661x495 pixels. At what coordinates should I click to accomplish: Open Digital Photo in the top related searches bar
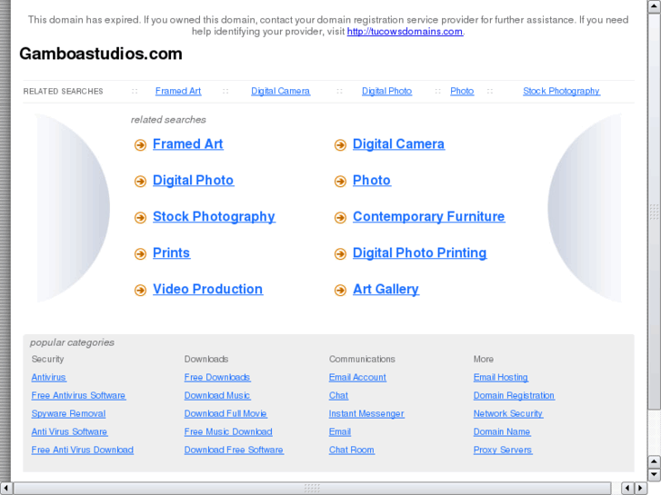[386, 91]
